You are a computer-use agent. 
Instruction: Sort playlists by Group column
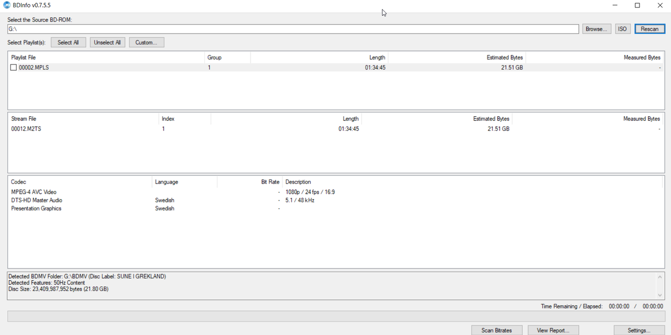228,58
